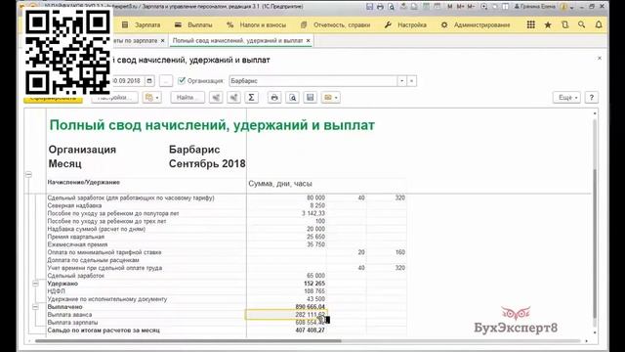Open the search magnifier icon
Image resolution: width=625 pixels, height=352 pixels.
coord(582,24)
